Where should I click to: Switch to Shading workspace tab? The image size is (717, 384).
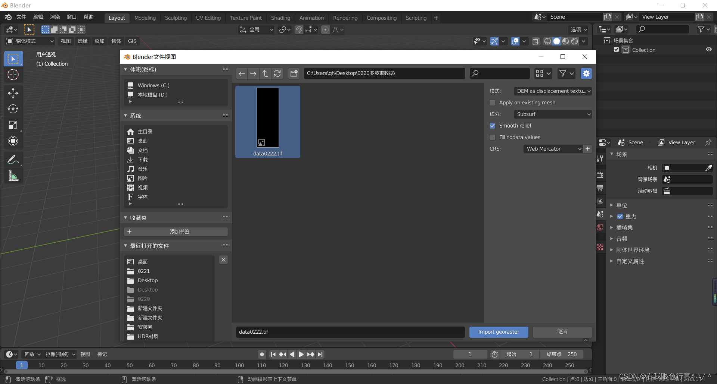(280, 18)
